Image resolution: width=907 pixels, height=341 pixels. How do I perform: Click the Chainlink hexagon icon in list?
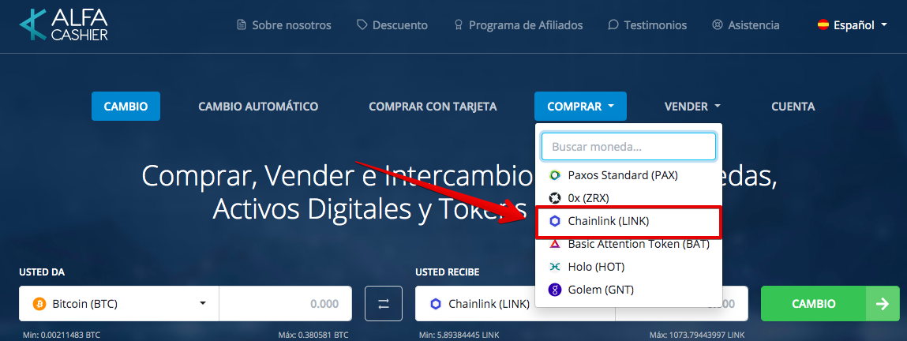[x=555, y=221]
